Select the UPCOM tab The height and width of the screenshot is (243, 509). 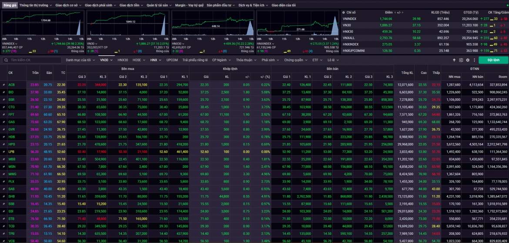pyautogui.click(x=172, y=60)
